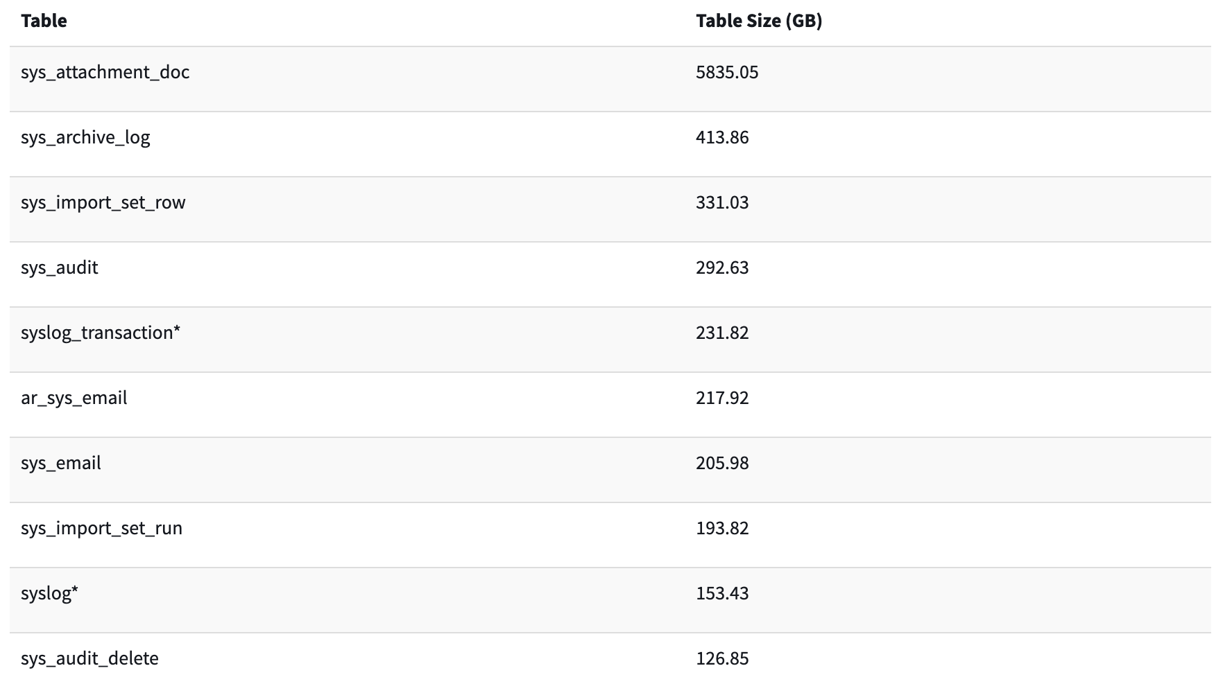Image resolution: width=1232 pixels, height=693 pixels.
Task: Select the sys_attachment_doc table name
Action: click(105, 72)
